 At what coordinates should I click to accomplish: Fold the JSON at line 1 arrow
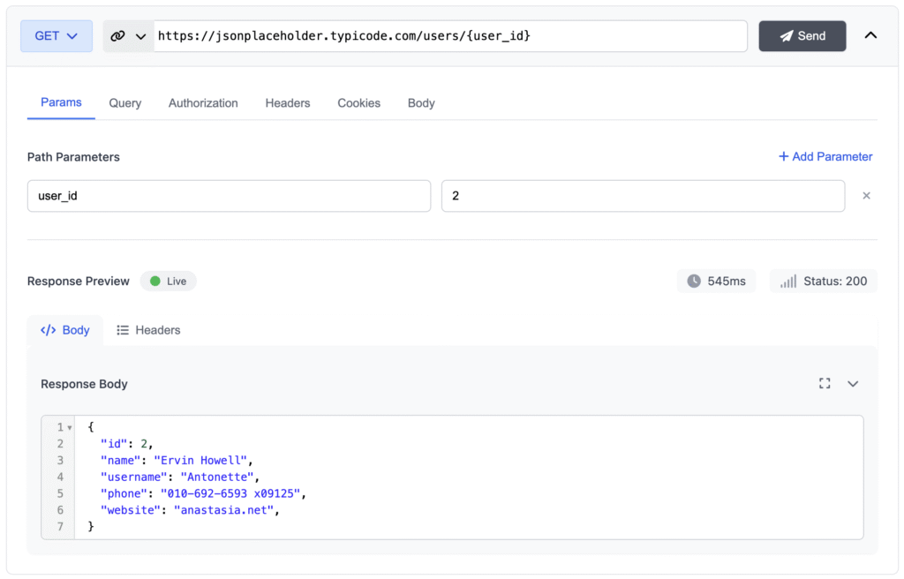[70, 427]
